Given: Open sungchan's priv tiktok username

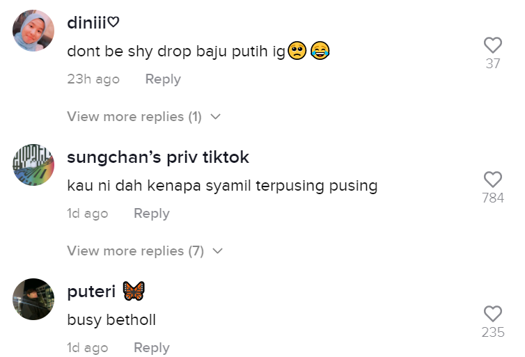Looking at the screenshot, I should (x=157, y=157).
